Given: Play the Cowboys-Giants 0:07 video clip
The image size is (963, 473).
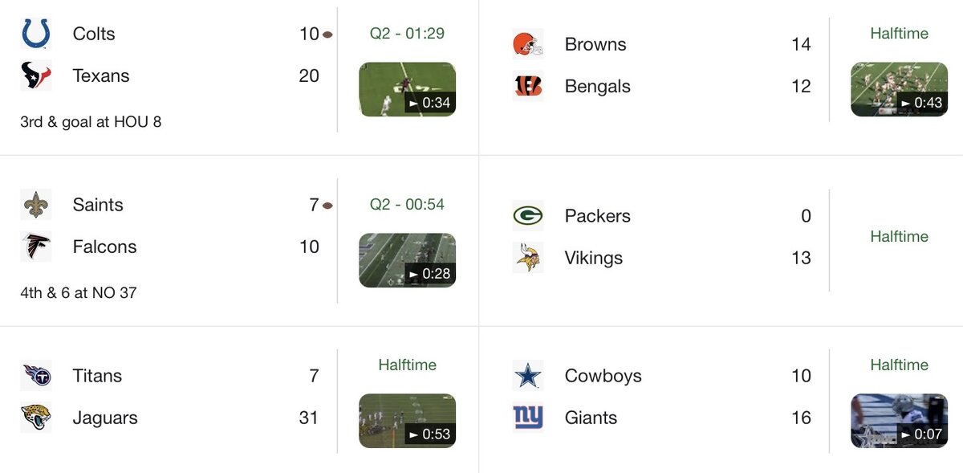Looking at the screenshot, I should [x=899, y=420].
